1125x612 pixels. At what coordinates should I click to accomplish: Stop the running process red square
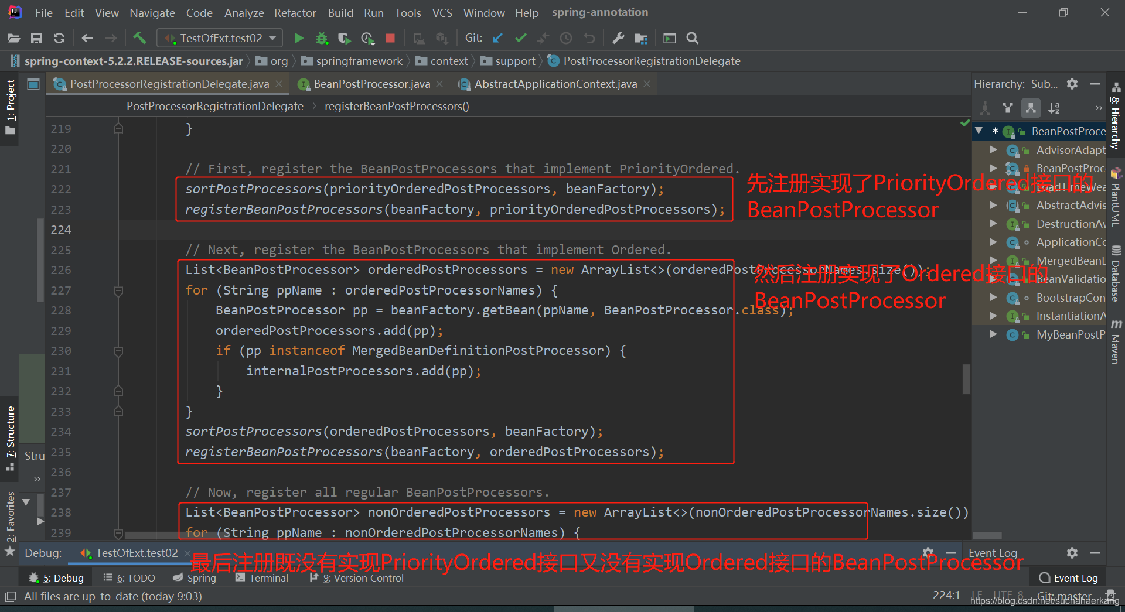point(390,38)
